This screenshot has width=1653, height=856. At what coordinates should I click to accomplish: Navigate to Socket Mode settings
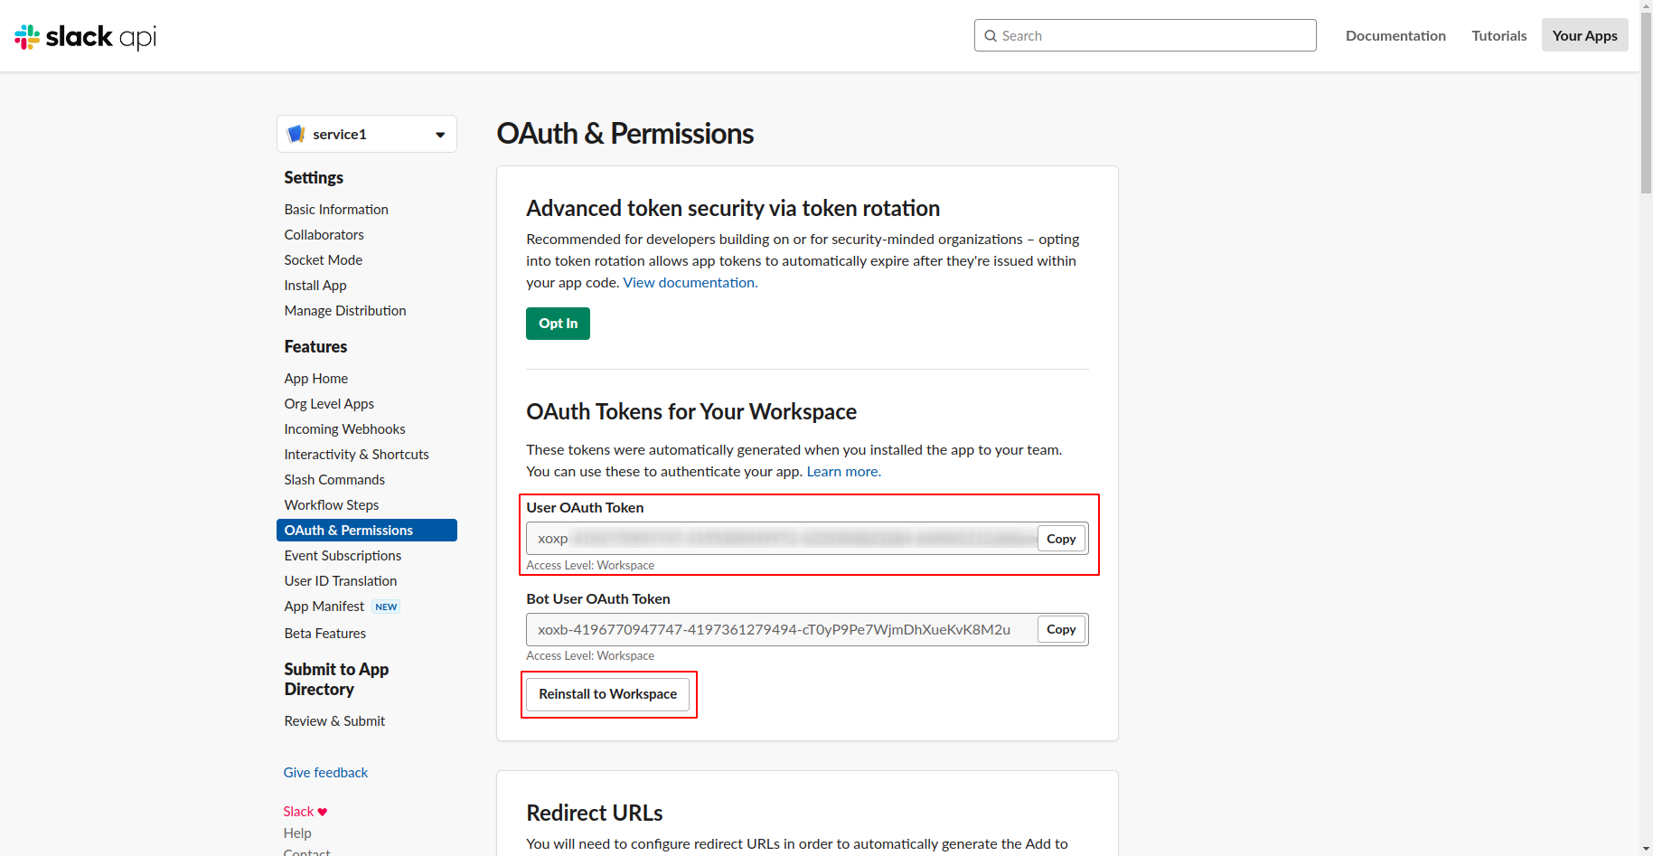pos(323,260)
